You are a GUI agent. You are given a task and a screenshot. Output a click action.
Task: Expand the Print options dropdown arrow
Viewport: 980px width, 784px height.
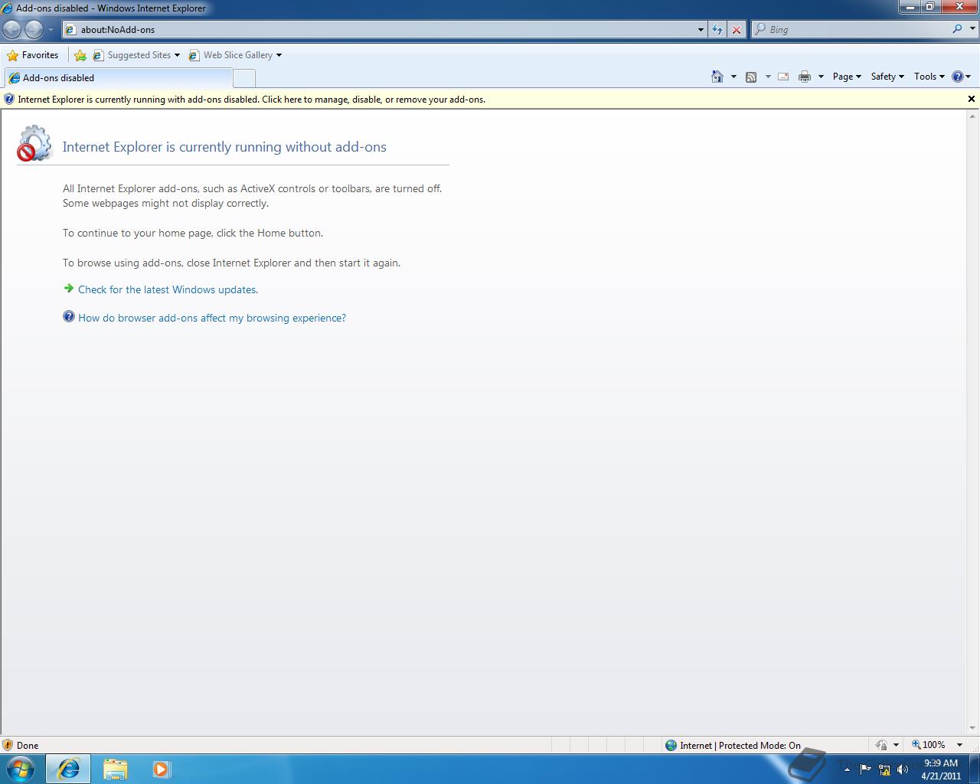[821, 77]
